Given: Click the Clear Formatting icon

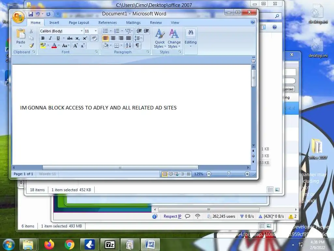Looking at the screenshot, I should [94, 39].
